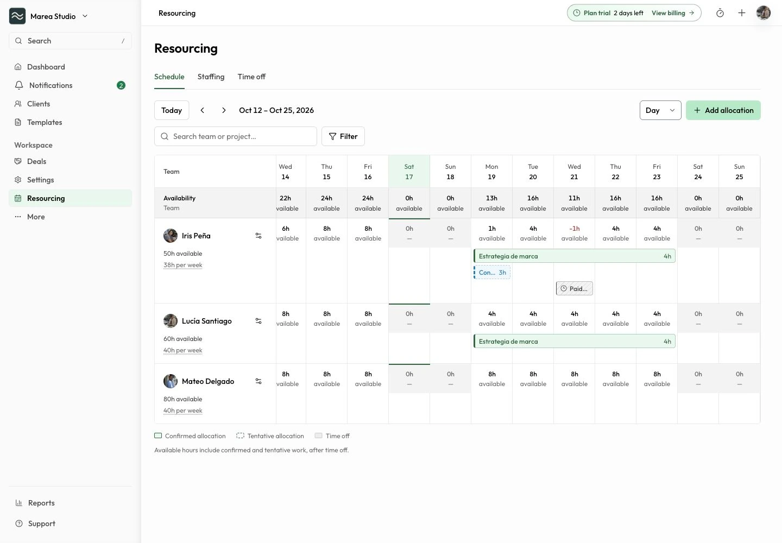Open Lucía Santiago's Estrategia de marca allocation
Image resolution: width=782 pixels, height=543 pixels.
click(575, 342)
